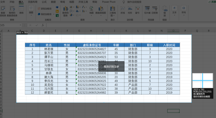Click the People Graph add-in icon

click(x=57, y=15)
